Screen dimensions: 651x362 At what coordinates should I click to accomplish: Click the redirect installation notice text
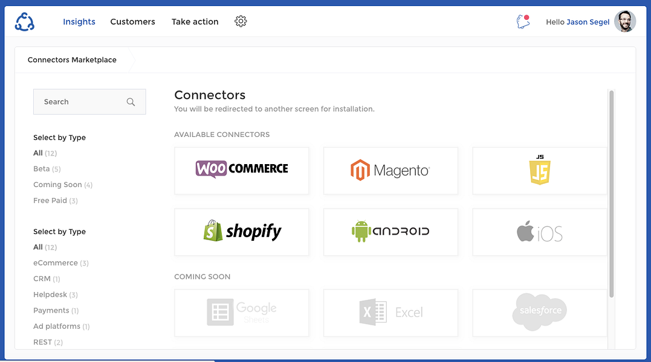pyautogui.click(x=274, y=109)
